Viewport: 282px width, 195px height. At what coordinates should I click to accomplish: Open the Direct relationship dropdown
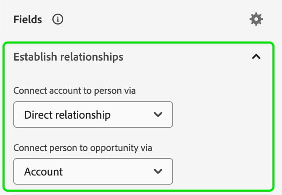[x=93, y=115]
